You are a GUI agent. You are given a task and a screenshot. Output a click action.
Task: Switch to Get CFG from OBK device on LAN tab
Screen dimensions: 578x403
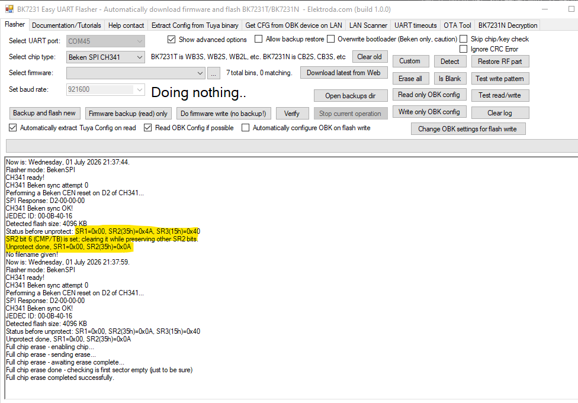294,25
